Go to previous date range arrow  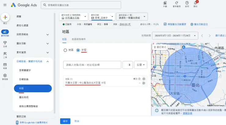[x=202, y=36]
